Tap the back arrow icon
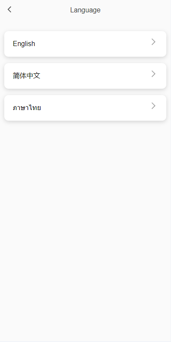The image size is (171, 342). tap(9, 10)
